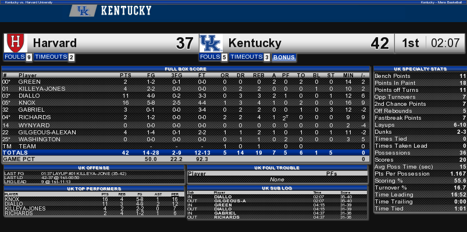Image resolution: width=467 pixels, height=232 pixels.
Task: Select the DIALLO row in box score
Action: [186, 95]
